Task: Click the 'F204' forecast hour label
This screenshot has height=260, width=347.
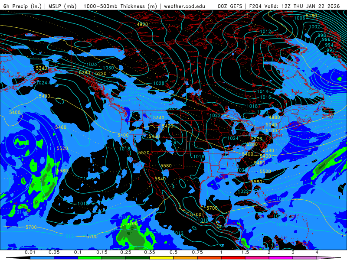Action: coord(255,6)
